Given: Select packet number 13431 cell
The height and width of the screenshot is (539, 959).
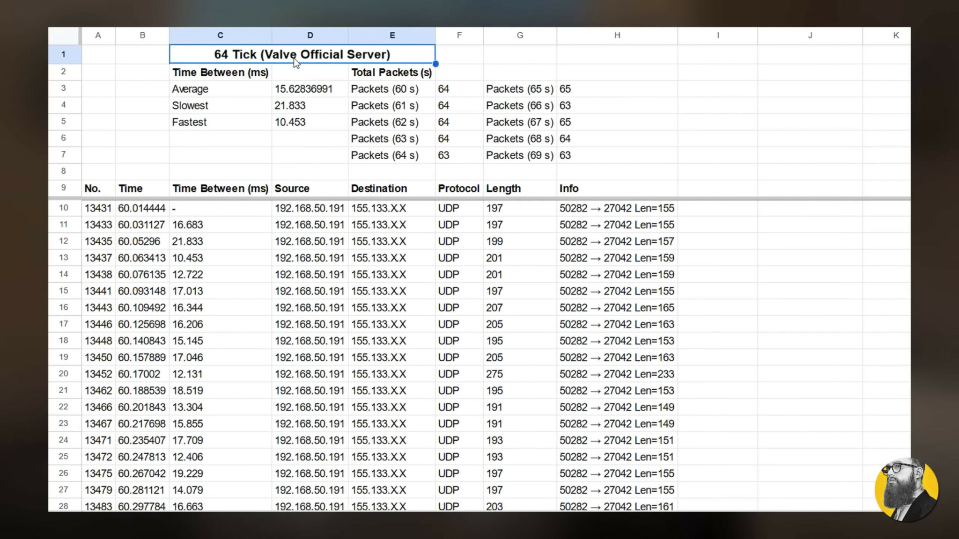Looking at the screenshot, I should 98,208.
